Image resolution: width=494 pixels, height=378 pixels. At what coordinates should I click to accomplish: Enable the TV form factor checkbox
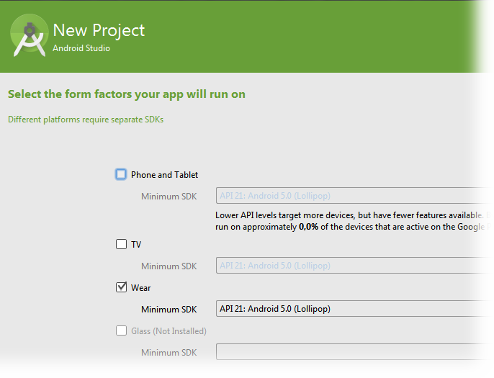121,244
